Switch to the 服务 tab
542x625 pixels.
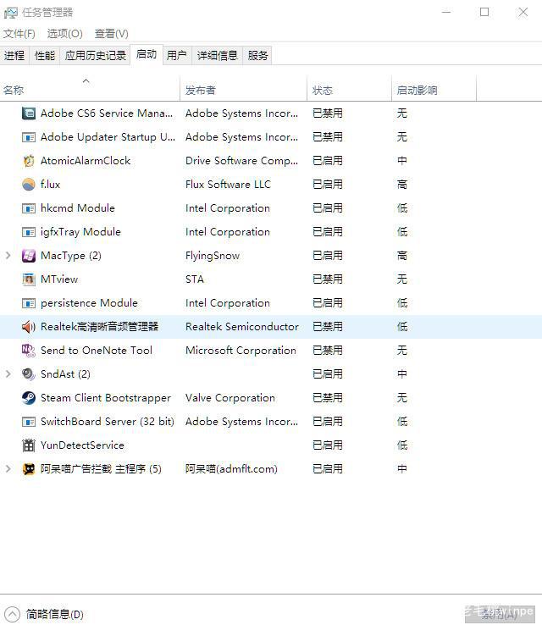257,55
